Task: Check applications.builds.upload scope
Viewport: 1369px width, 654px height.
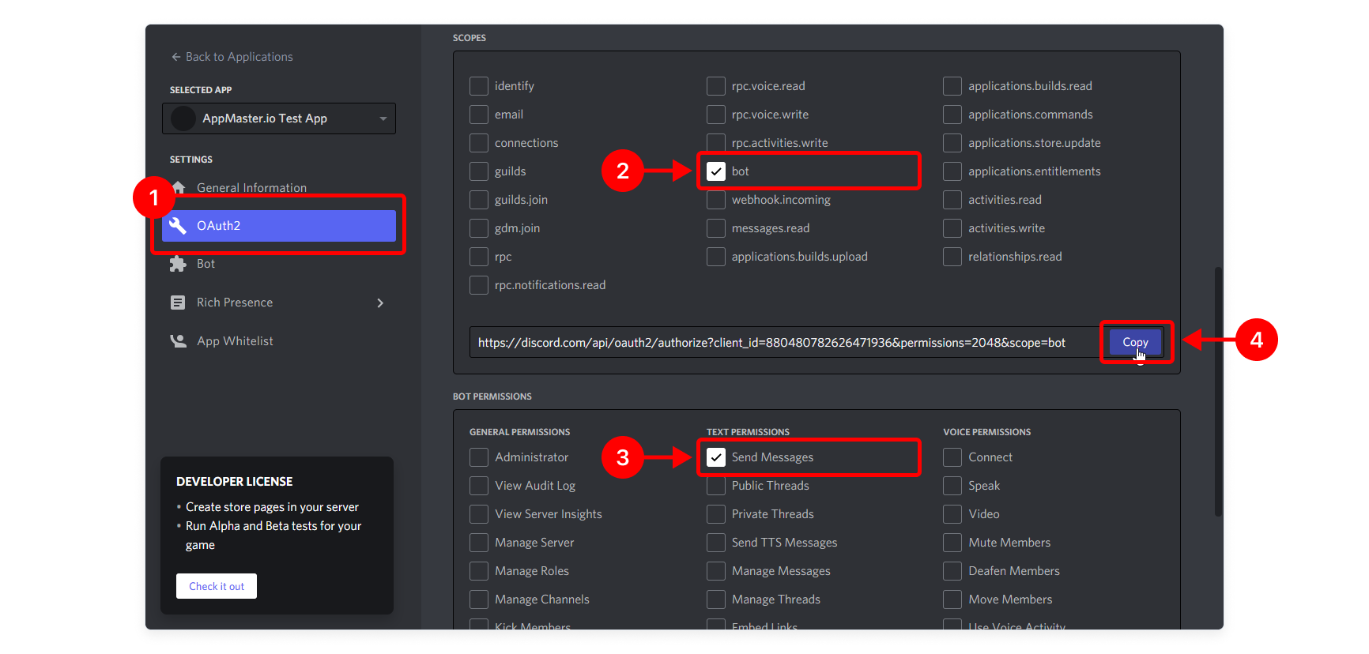Action: [716, 257]
